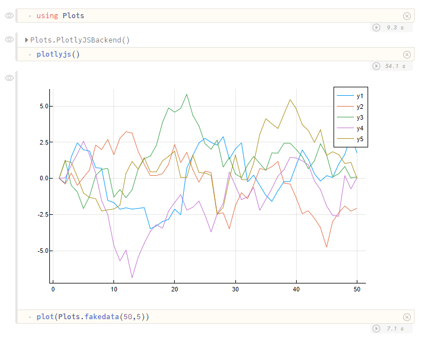
Task: Run the 'using Plots' cell
Action: tap(376, 27)
